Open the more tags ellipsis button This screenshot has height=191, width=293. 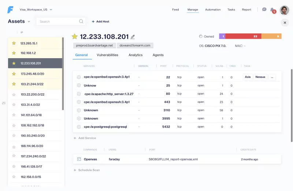(272, 77)
